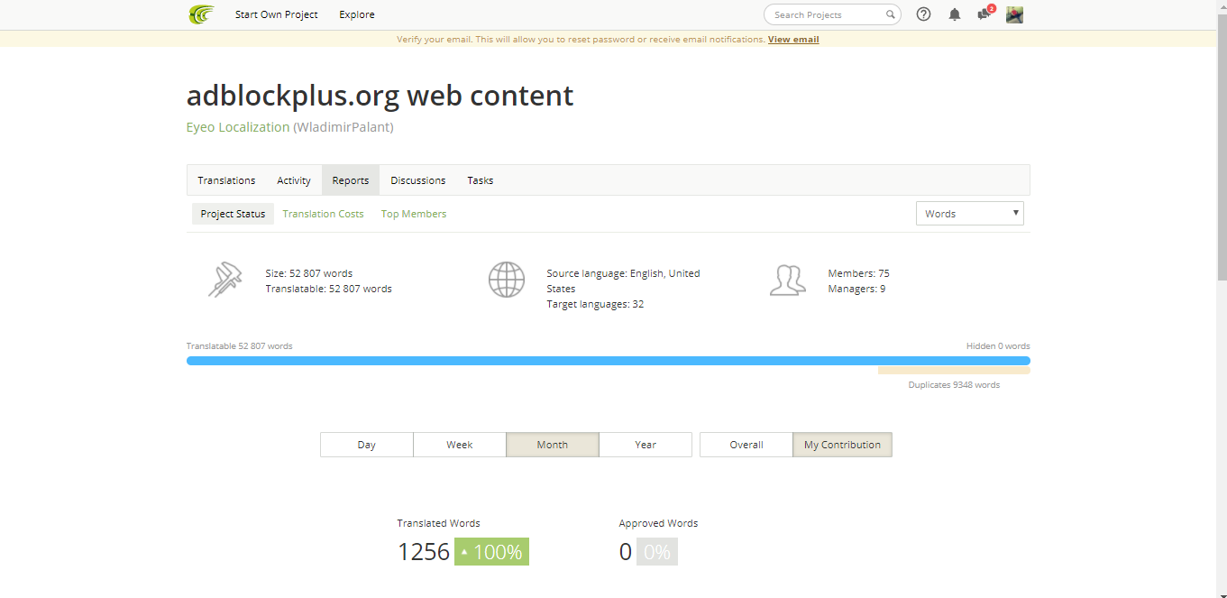Screen dimensions: 1227x598
Task: Open the Explore menu item
Action: 357,14
